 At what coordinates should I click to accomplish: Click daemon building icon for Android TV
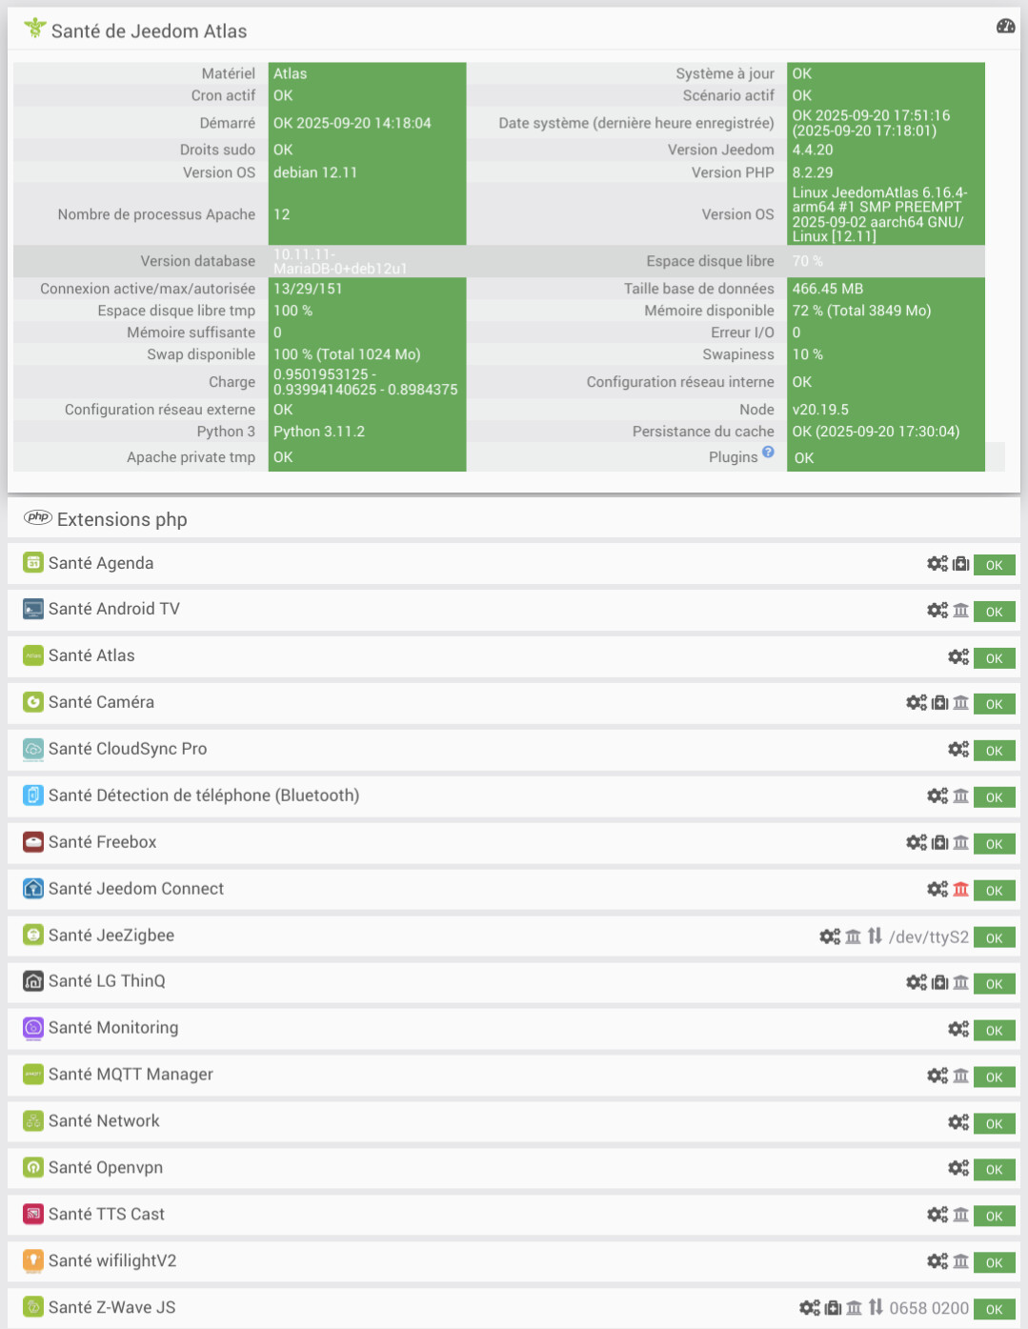click(x=960, y=610)
